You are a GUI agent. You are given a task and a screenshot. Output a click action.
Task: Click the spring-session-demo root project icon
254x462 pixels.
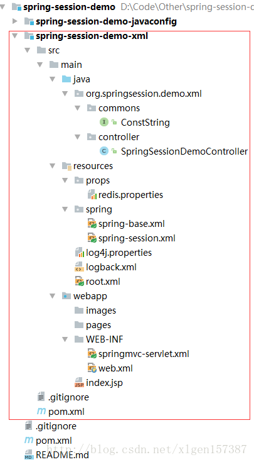click(x=17, y=6)
